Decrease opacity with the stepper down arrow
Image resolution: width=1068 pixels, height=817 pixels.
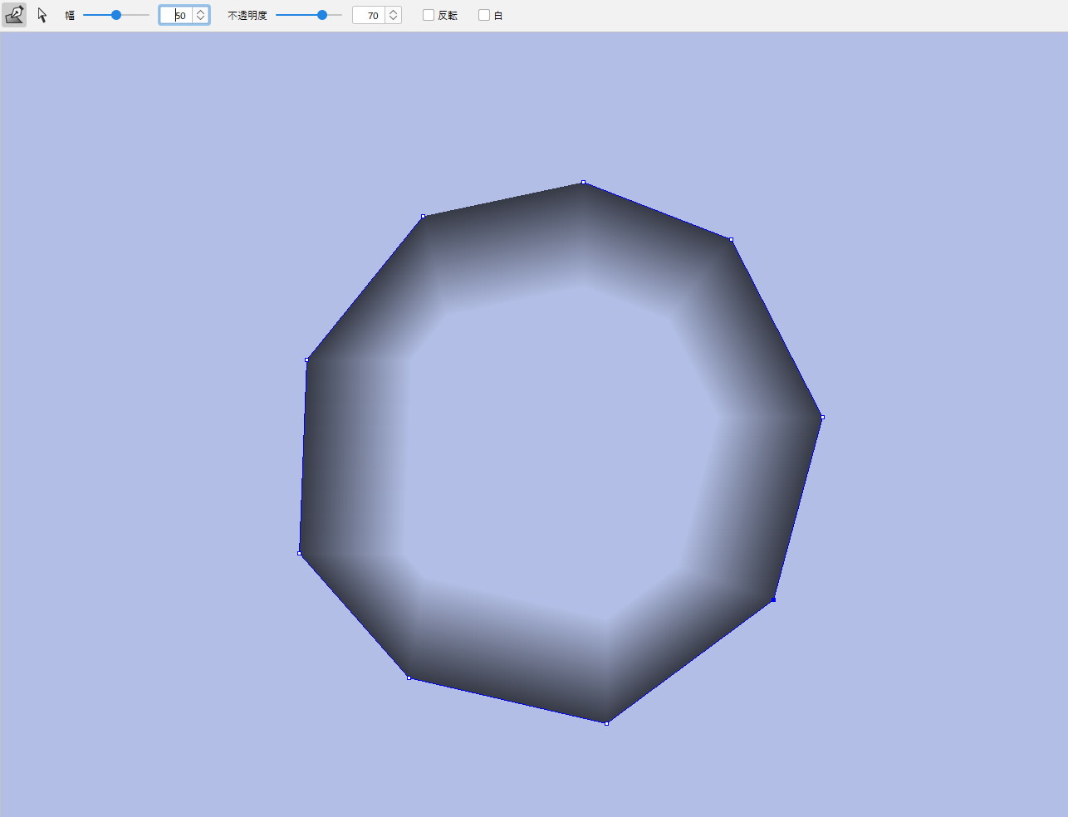pos(394,19)
